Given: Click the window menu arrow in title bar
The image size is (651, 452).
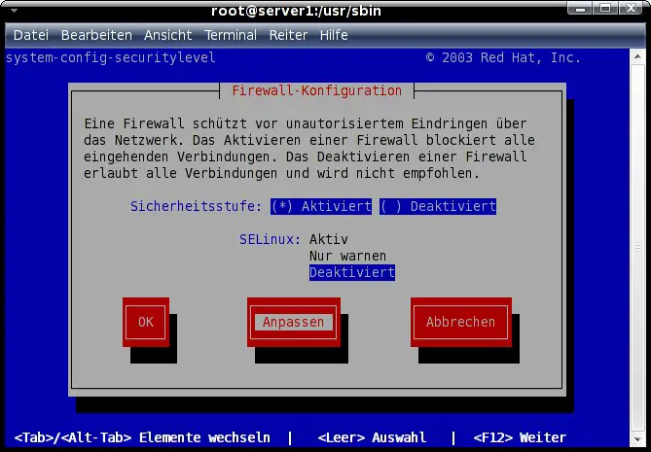Looking at the screenshot, I should (15, 11).
